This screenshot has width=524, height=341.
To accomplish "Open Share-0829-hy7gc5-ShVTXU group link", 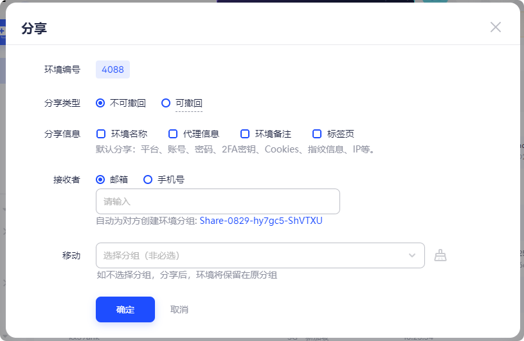I will point(261,221).
